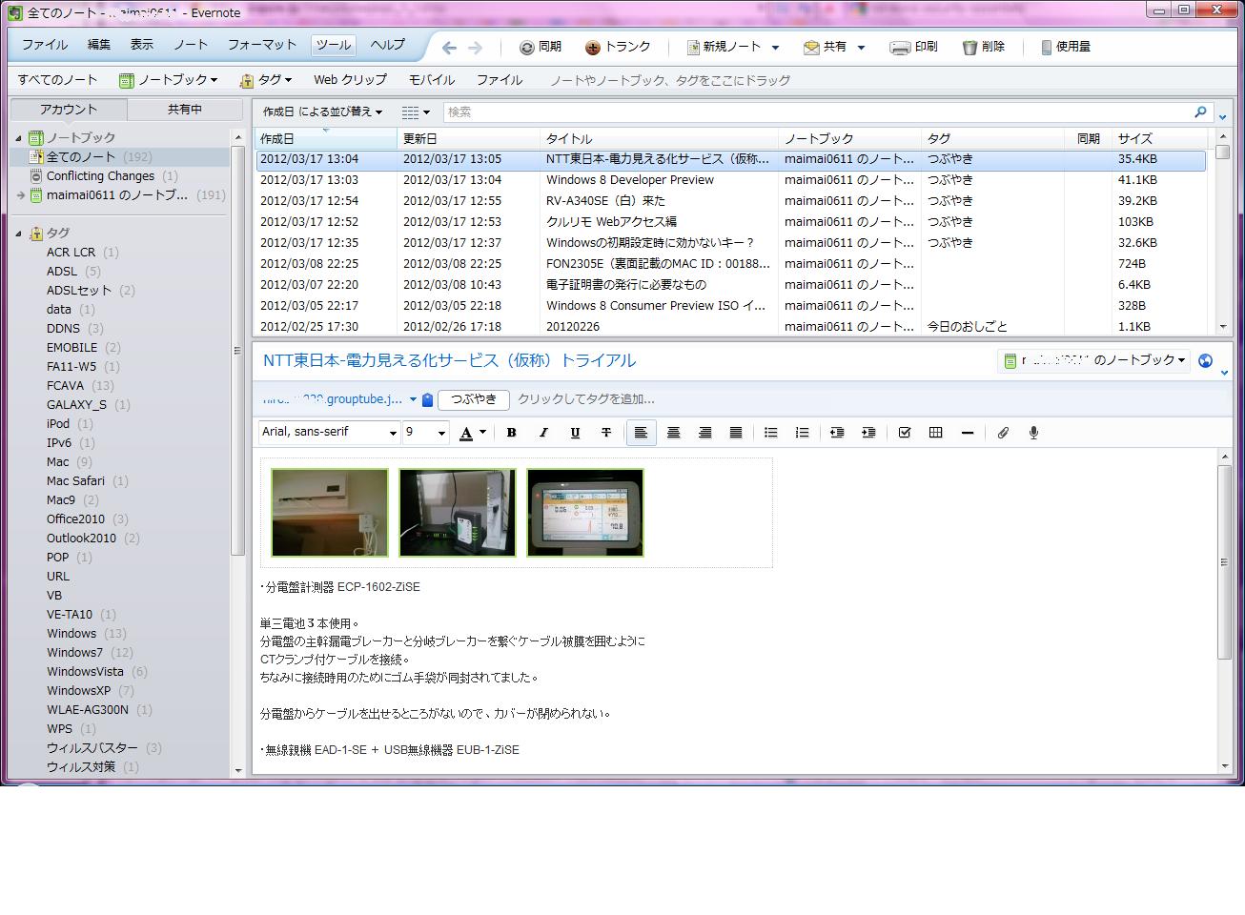Go forward with the right arrow
The image size is (1245, 915).
click(475, 47)
